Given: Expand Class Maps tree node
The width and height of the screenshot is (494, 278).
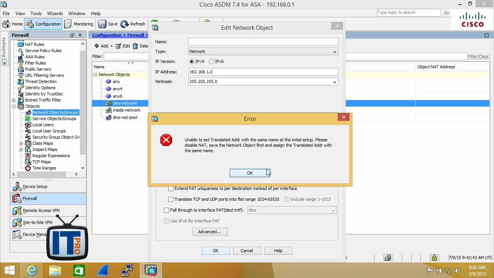Looking at the screenshot, I should click(21, 143).
